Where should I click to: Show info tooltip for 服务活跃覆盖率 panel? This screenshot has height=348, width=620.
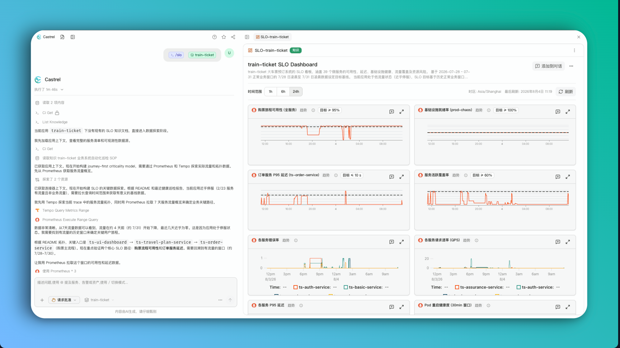coord(466,175)
